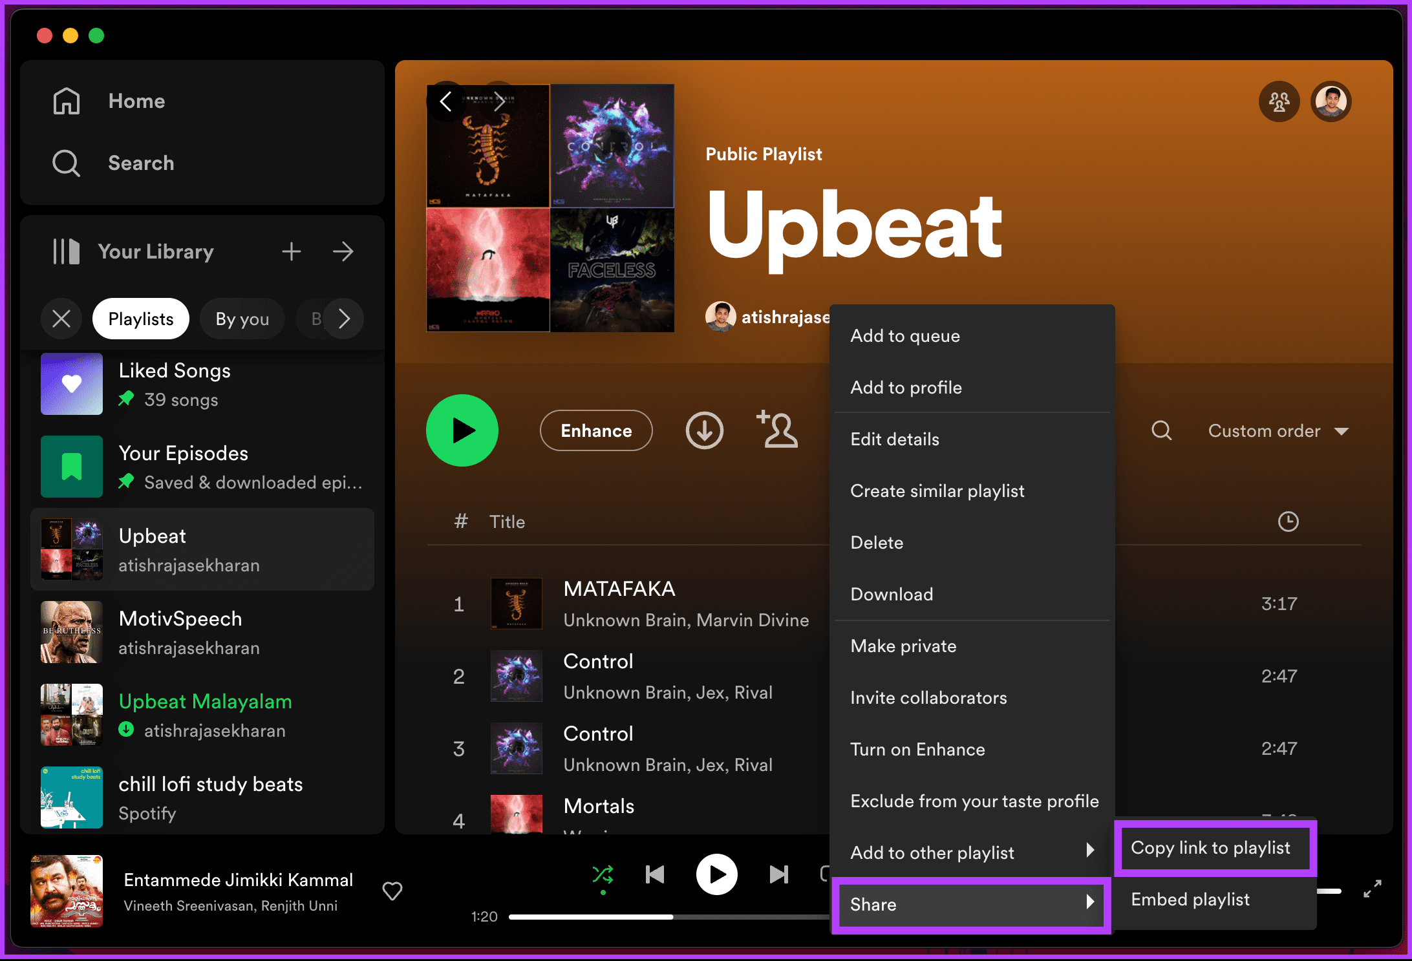The width and height of the screenshot is (1412, 961).
Task: Select the Playlists filter chip
Action: tap(141, 319)
